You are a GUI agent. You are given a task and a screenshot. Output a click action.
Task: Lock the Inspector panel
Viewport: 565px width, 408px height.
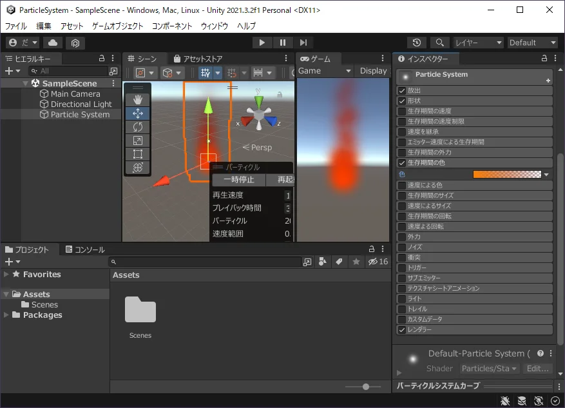click(544, 59)
